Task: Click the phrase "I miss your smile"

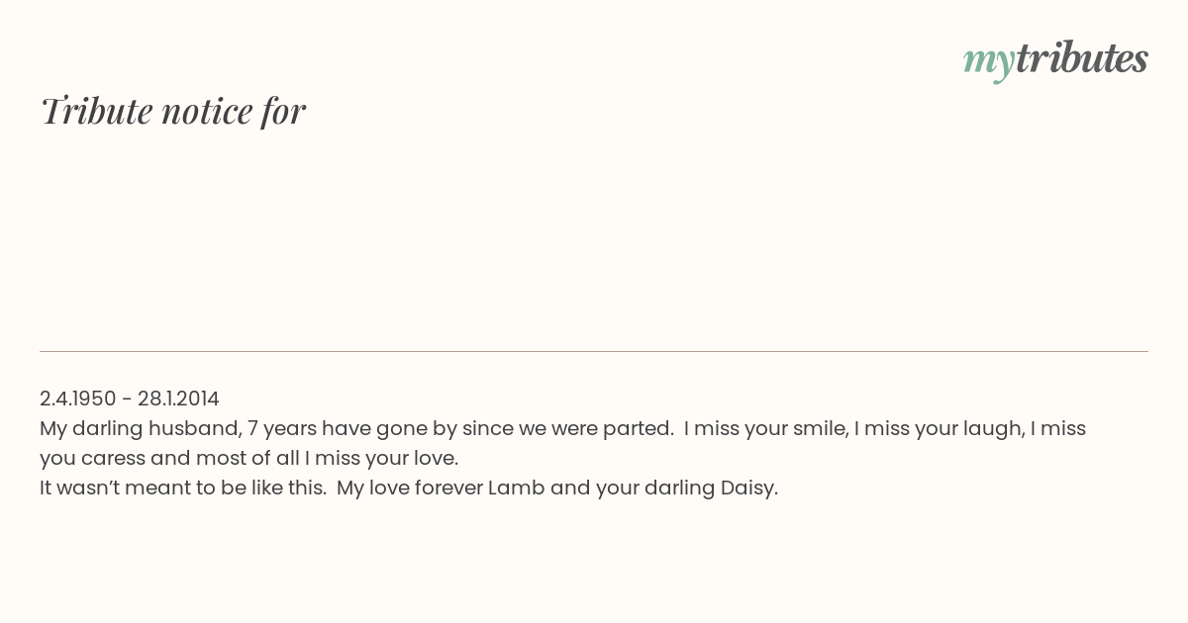Action: [x=764, y=428]
